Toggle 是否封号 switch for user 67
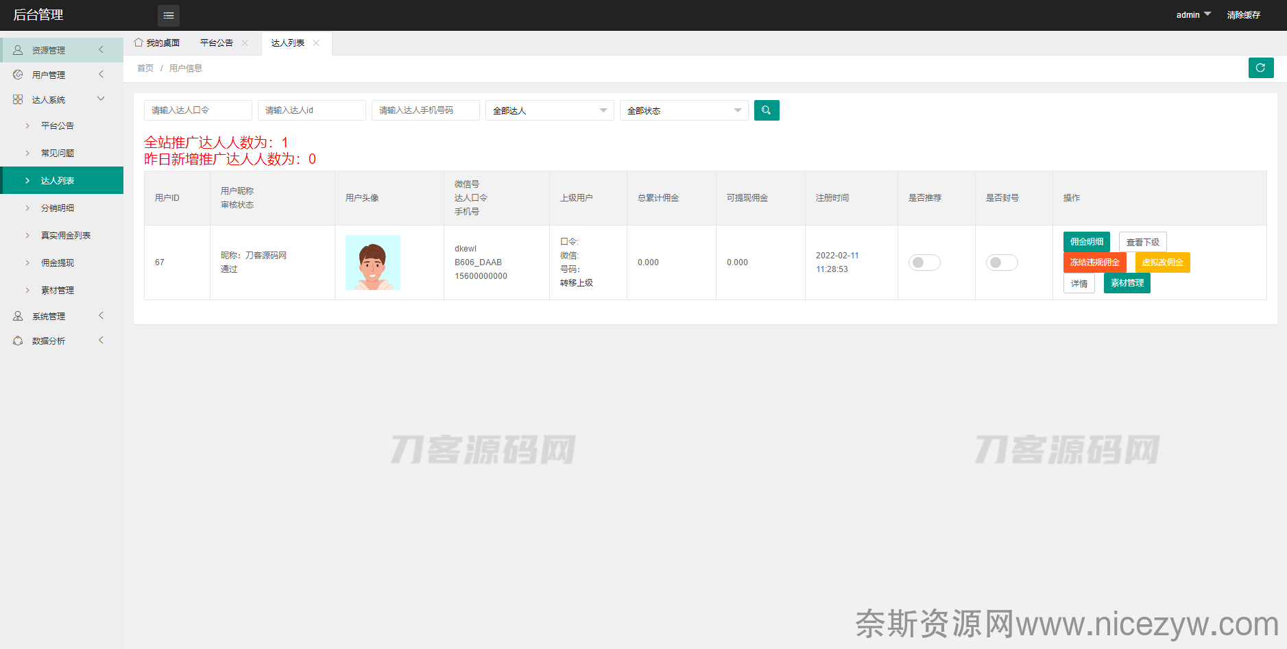1287x649 pixels. (1002, 262)
